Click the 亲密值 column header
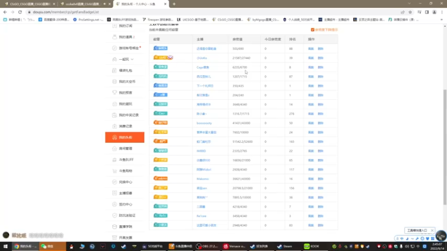The width and height of the screenshot is (447, 251). pyautogui.click(x=237, y=39)
